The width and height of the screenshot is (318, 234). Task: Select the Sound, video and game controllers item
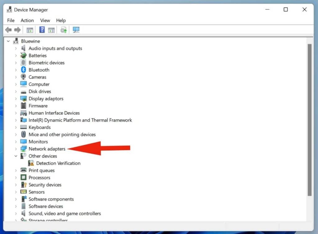[65, 213]
